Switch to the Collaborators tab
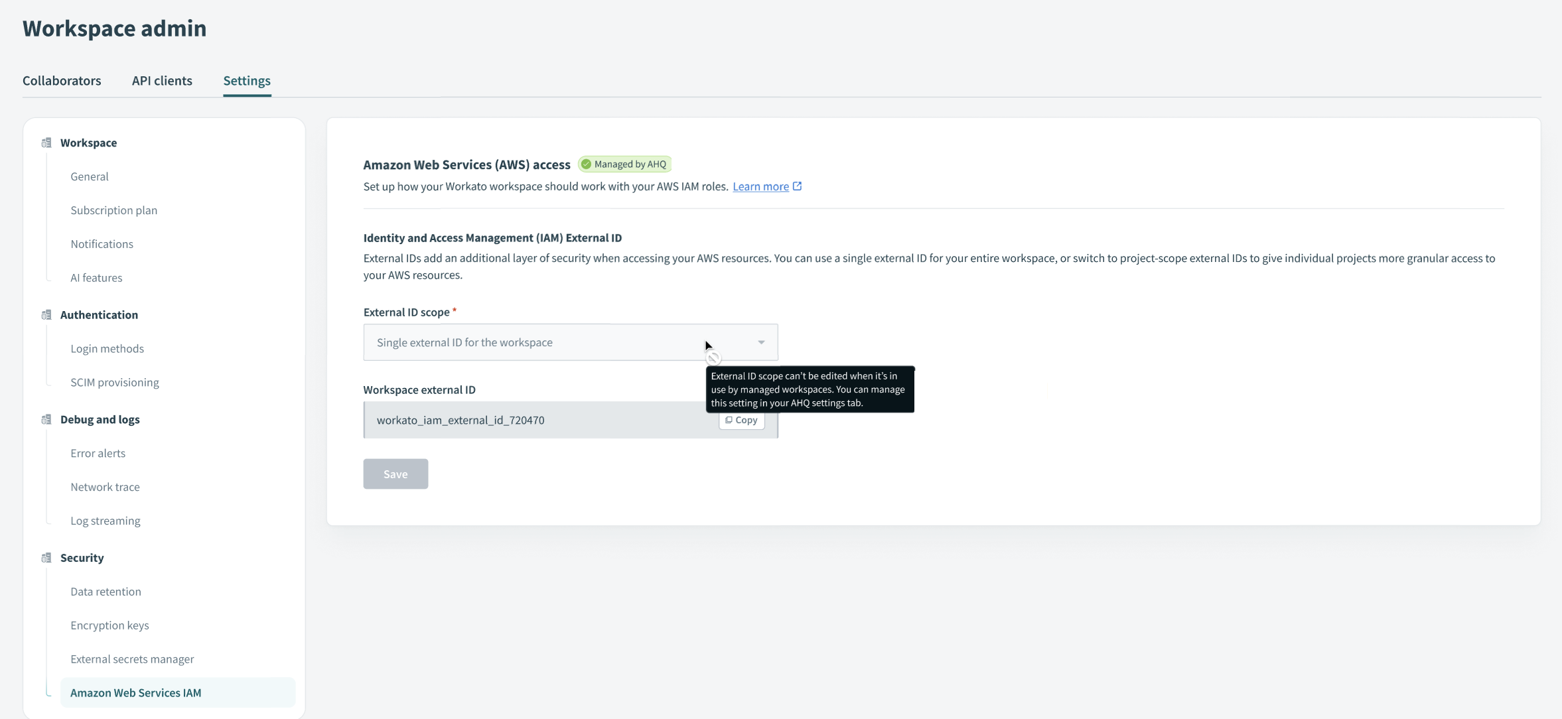Image resolution: width=1562 pixels, height=719 pixels. click(62, 81)
